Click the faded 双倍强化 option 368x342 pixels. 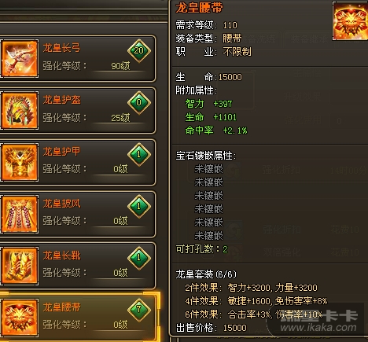click(x=282, y=252)
